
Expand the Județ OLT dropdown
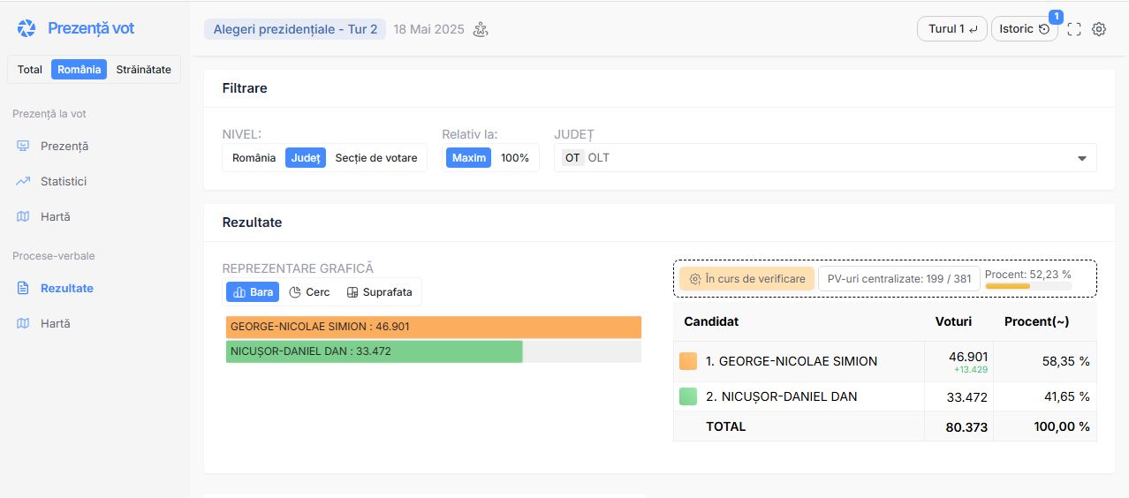point(825,158)
